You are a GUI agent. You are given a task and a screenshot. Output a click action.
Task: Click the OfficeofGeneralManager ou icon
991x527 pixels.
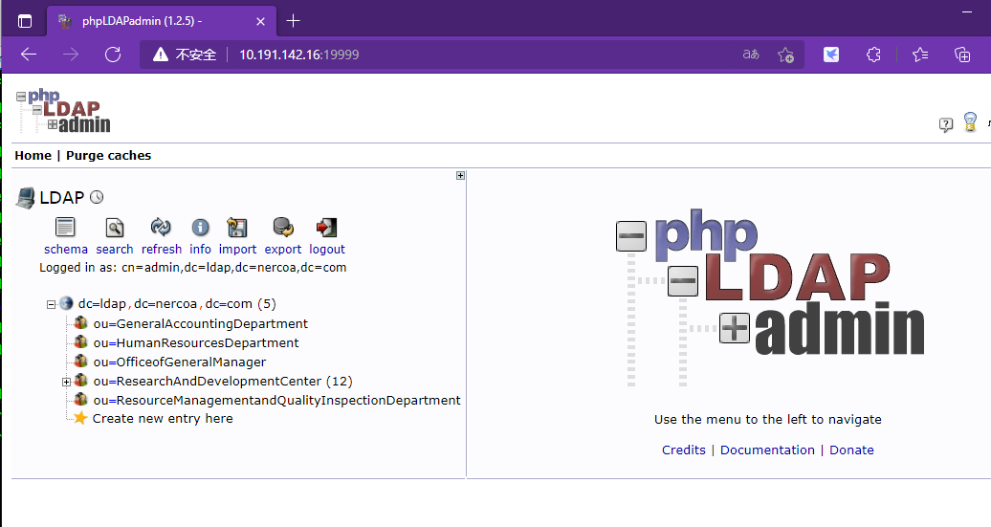pyautogui.click(x=80, y=361)
